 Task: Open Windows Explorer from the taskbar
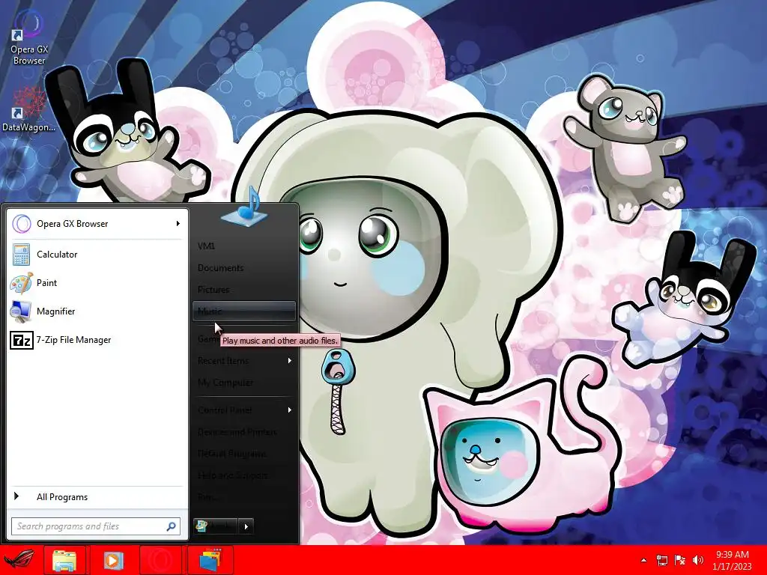pos(64,560)
